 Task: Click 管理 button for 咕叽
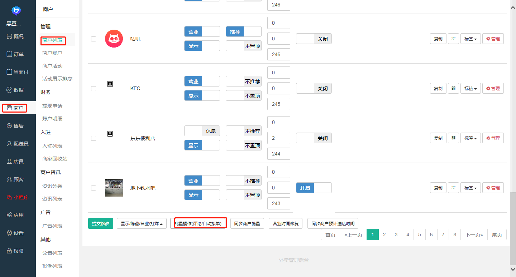click(493, 39)
